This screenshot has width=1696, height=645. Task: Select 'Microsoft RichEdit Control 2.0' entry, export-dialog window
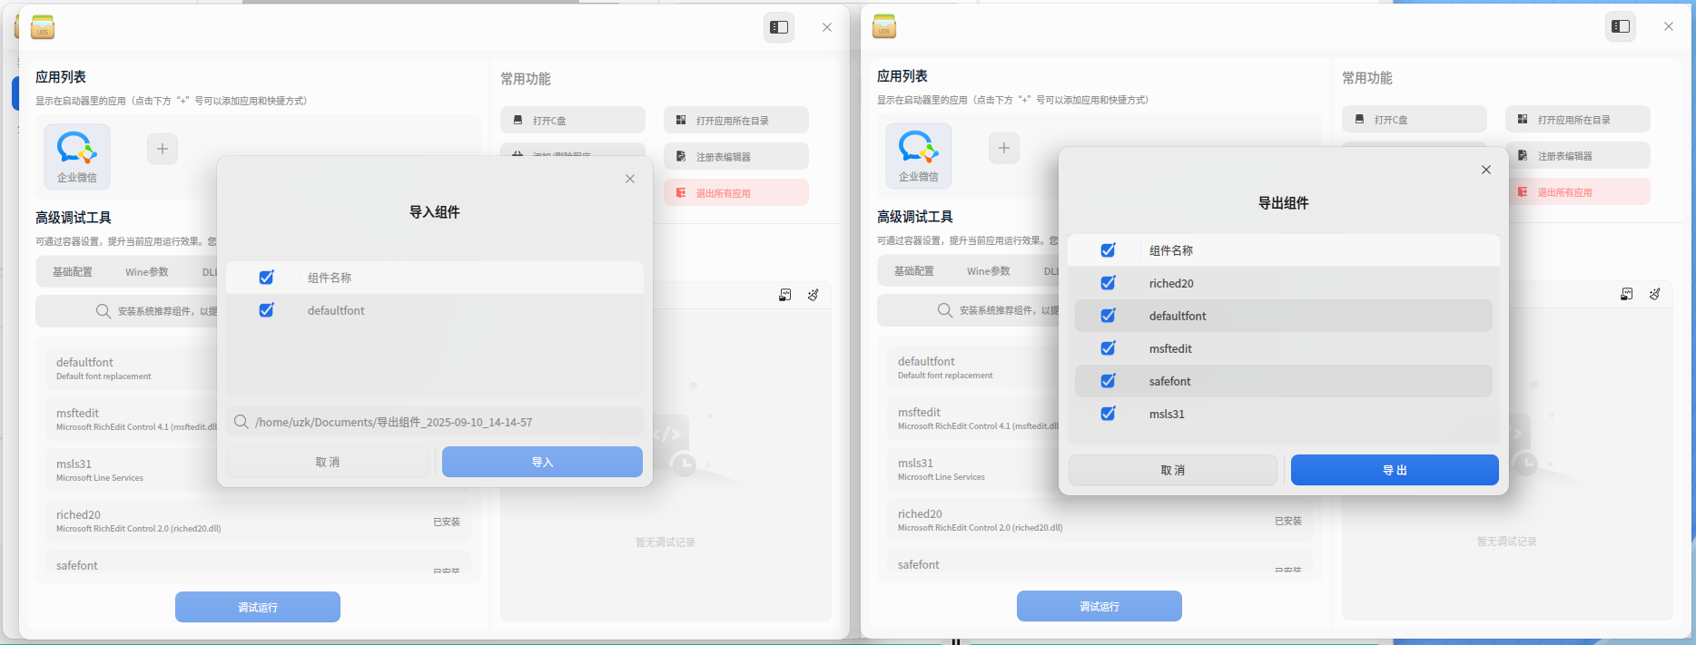1099,520
